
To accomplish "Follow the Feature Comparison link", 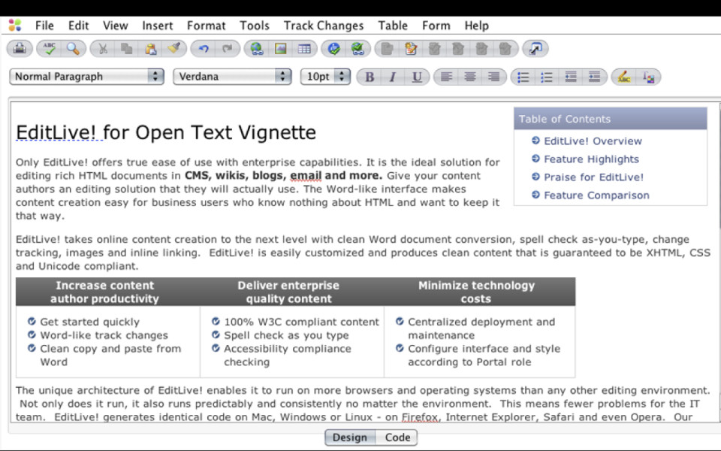I will click(x=596, y=195).
